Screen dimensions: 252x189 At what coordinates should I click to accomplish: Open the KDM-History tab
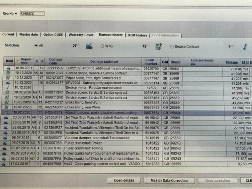coord(137,35)
